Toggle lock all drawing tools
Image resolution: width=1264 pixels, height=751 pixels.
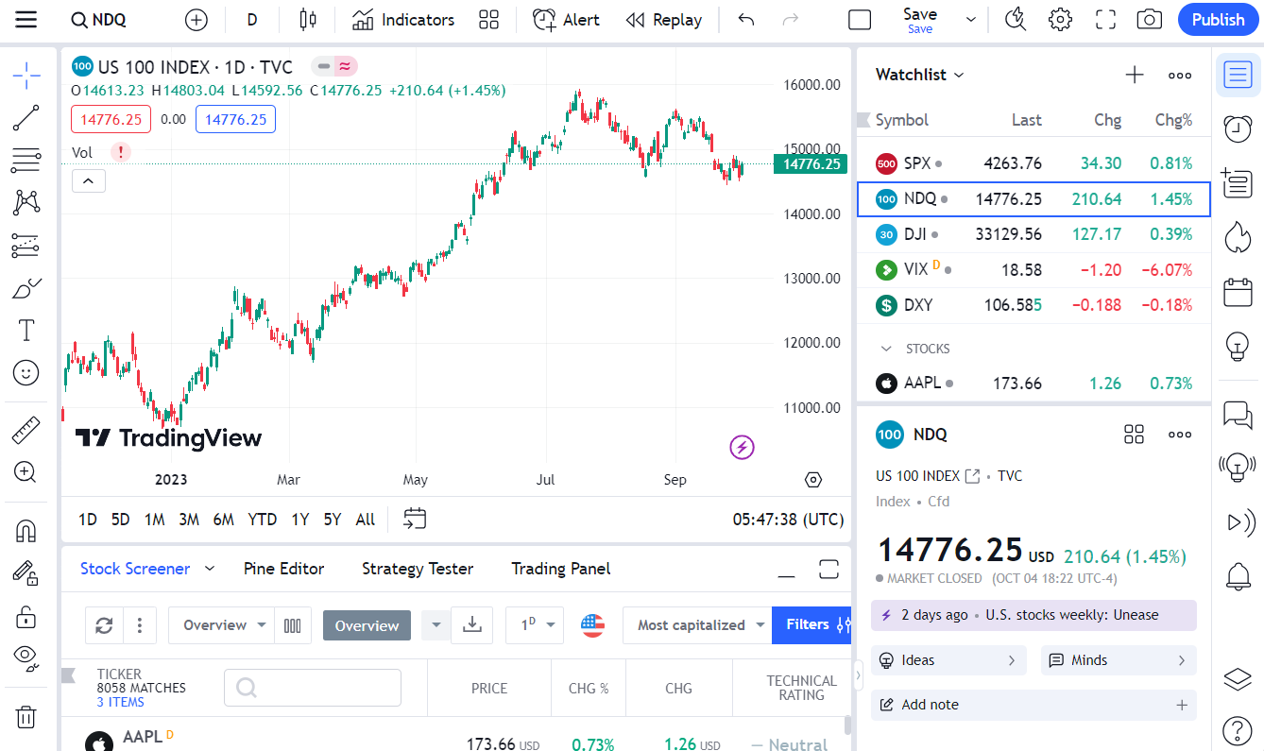coord(26,617)
